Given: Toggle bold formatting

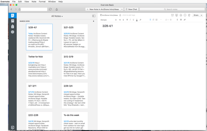Looking at the screenshot, I should (x=127, y=20).
